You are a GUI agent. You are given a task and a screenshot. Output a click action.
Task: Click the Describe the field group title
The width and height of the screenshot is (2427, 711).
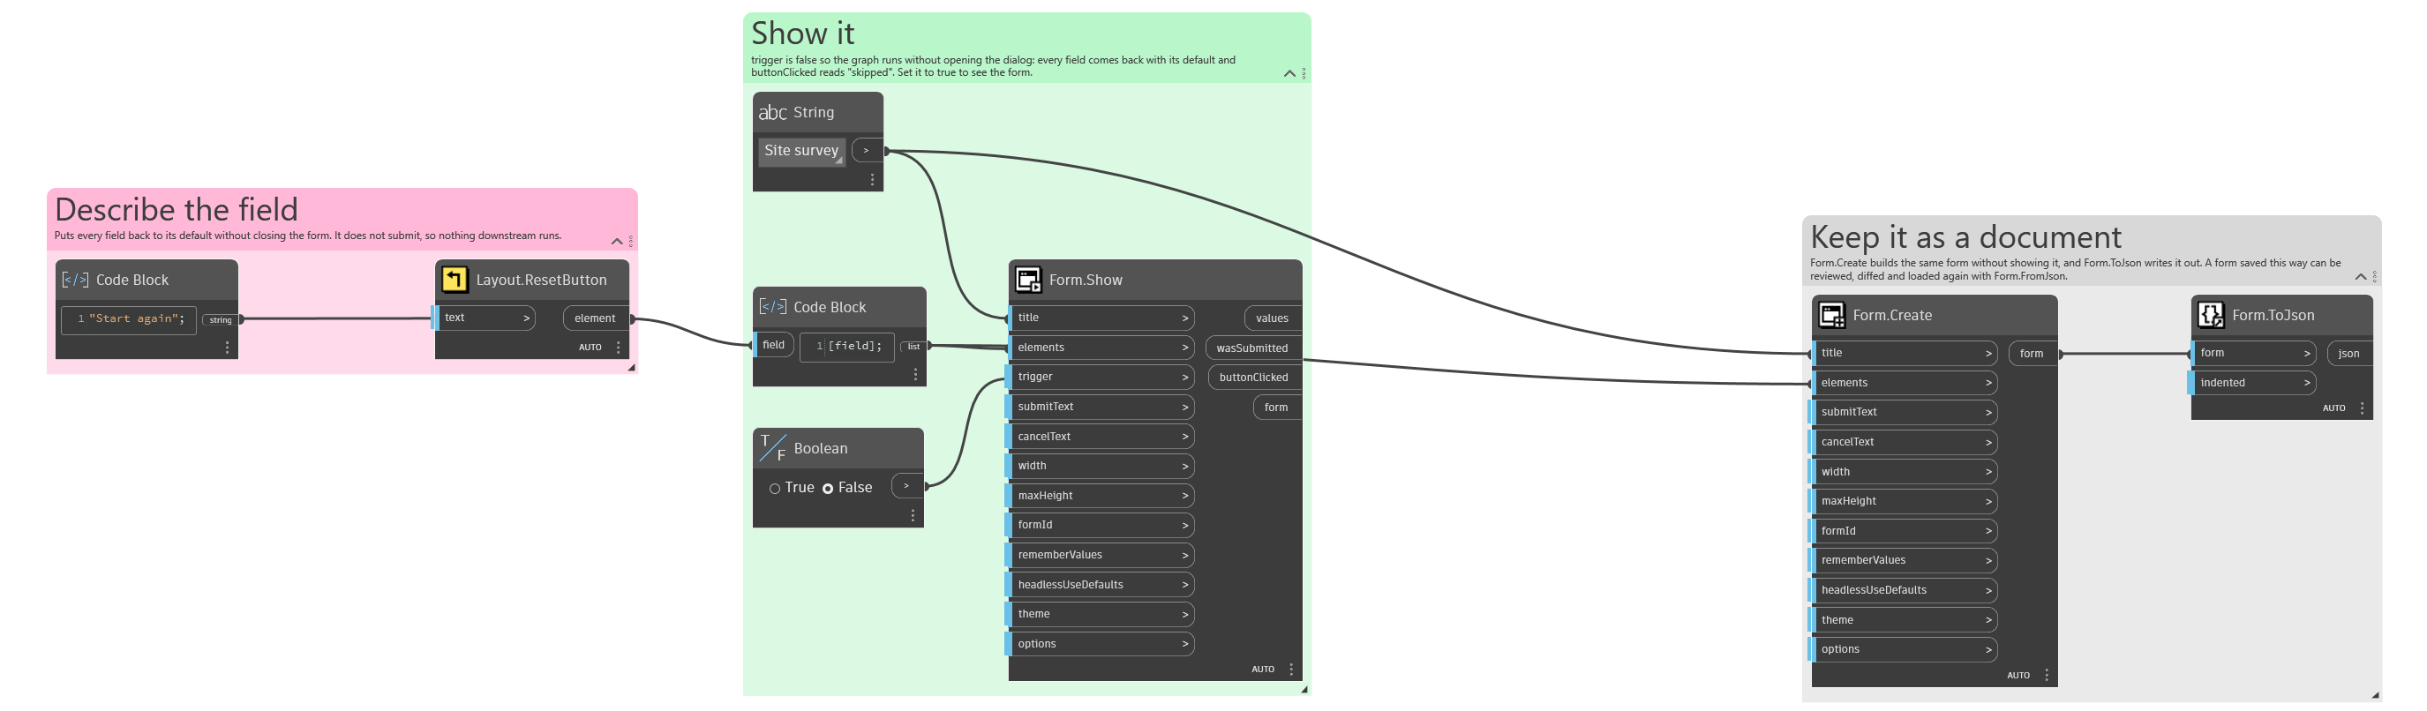coord(177,209)
